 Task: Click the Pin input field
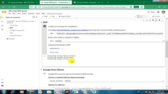click(x=109, y=41)
